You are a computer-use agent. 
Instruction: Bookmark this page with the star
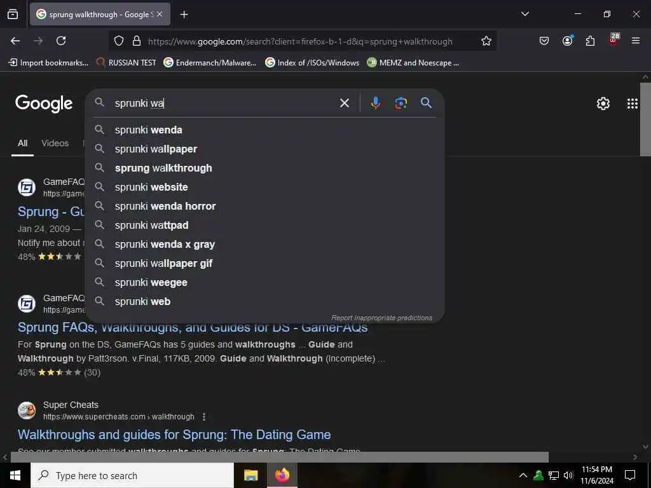click(x=486, y=41)
